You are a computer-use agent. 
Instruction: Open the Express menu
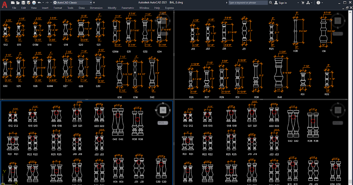coord(170,8)
